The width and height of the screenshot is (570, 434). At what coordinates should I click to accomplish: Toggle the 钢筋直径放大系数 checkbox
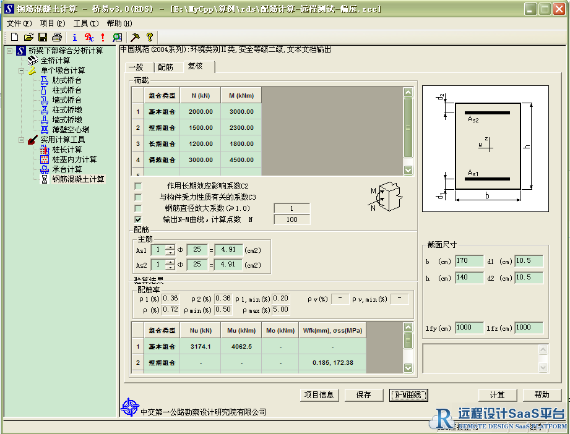point(138,208)
